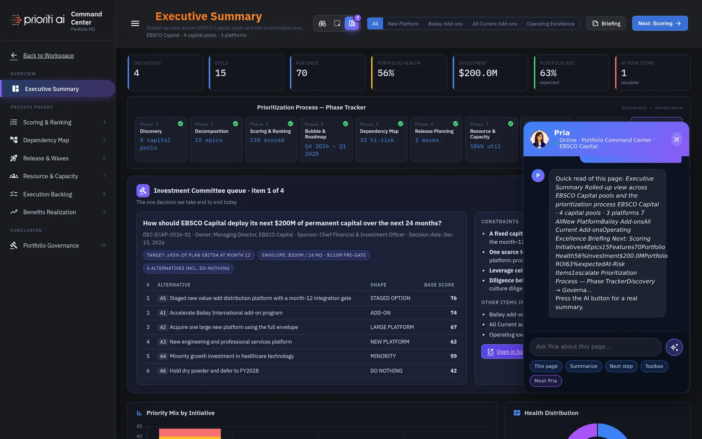Select the Operating Excellence filter tab
Image resolution: width=702 pixels, height=439 pixels.
[x=550, y=24]
